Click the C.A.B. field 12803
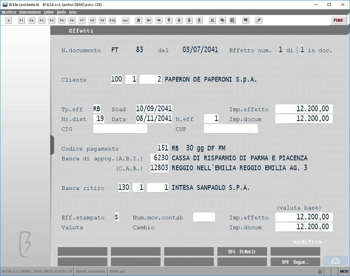This screenshot has width=350, height=276. click(x=159, y=168)
